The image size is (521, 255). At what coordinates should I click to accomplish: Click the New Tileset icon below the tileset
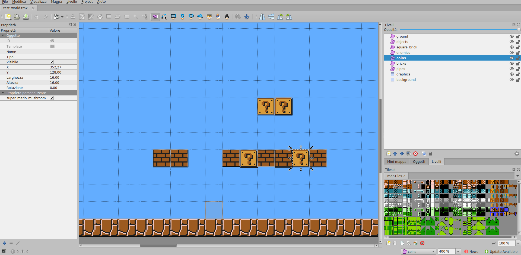[x=388, y=243]
